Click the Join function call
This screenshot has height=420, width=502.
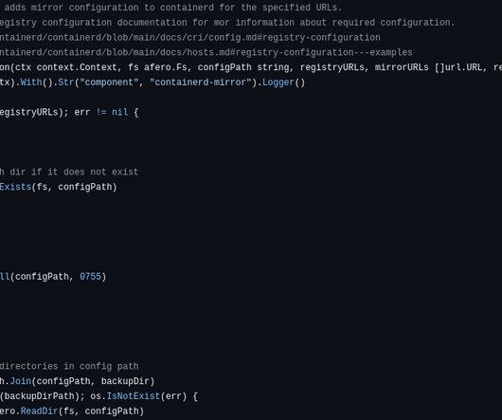pyautogui.click(x=21, y=381)
